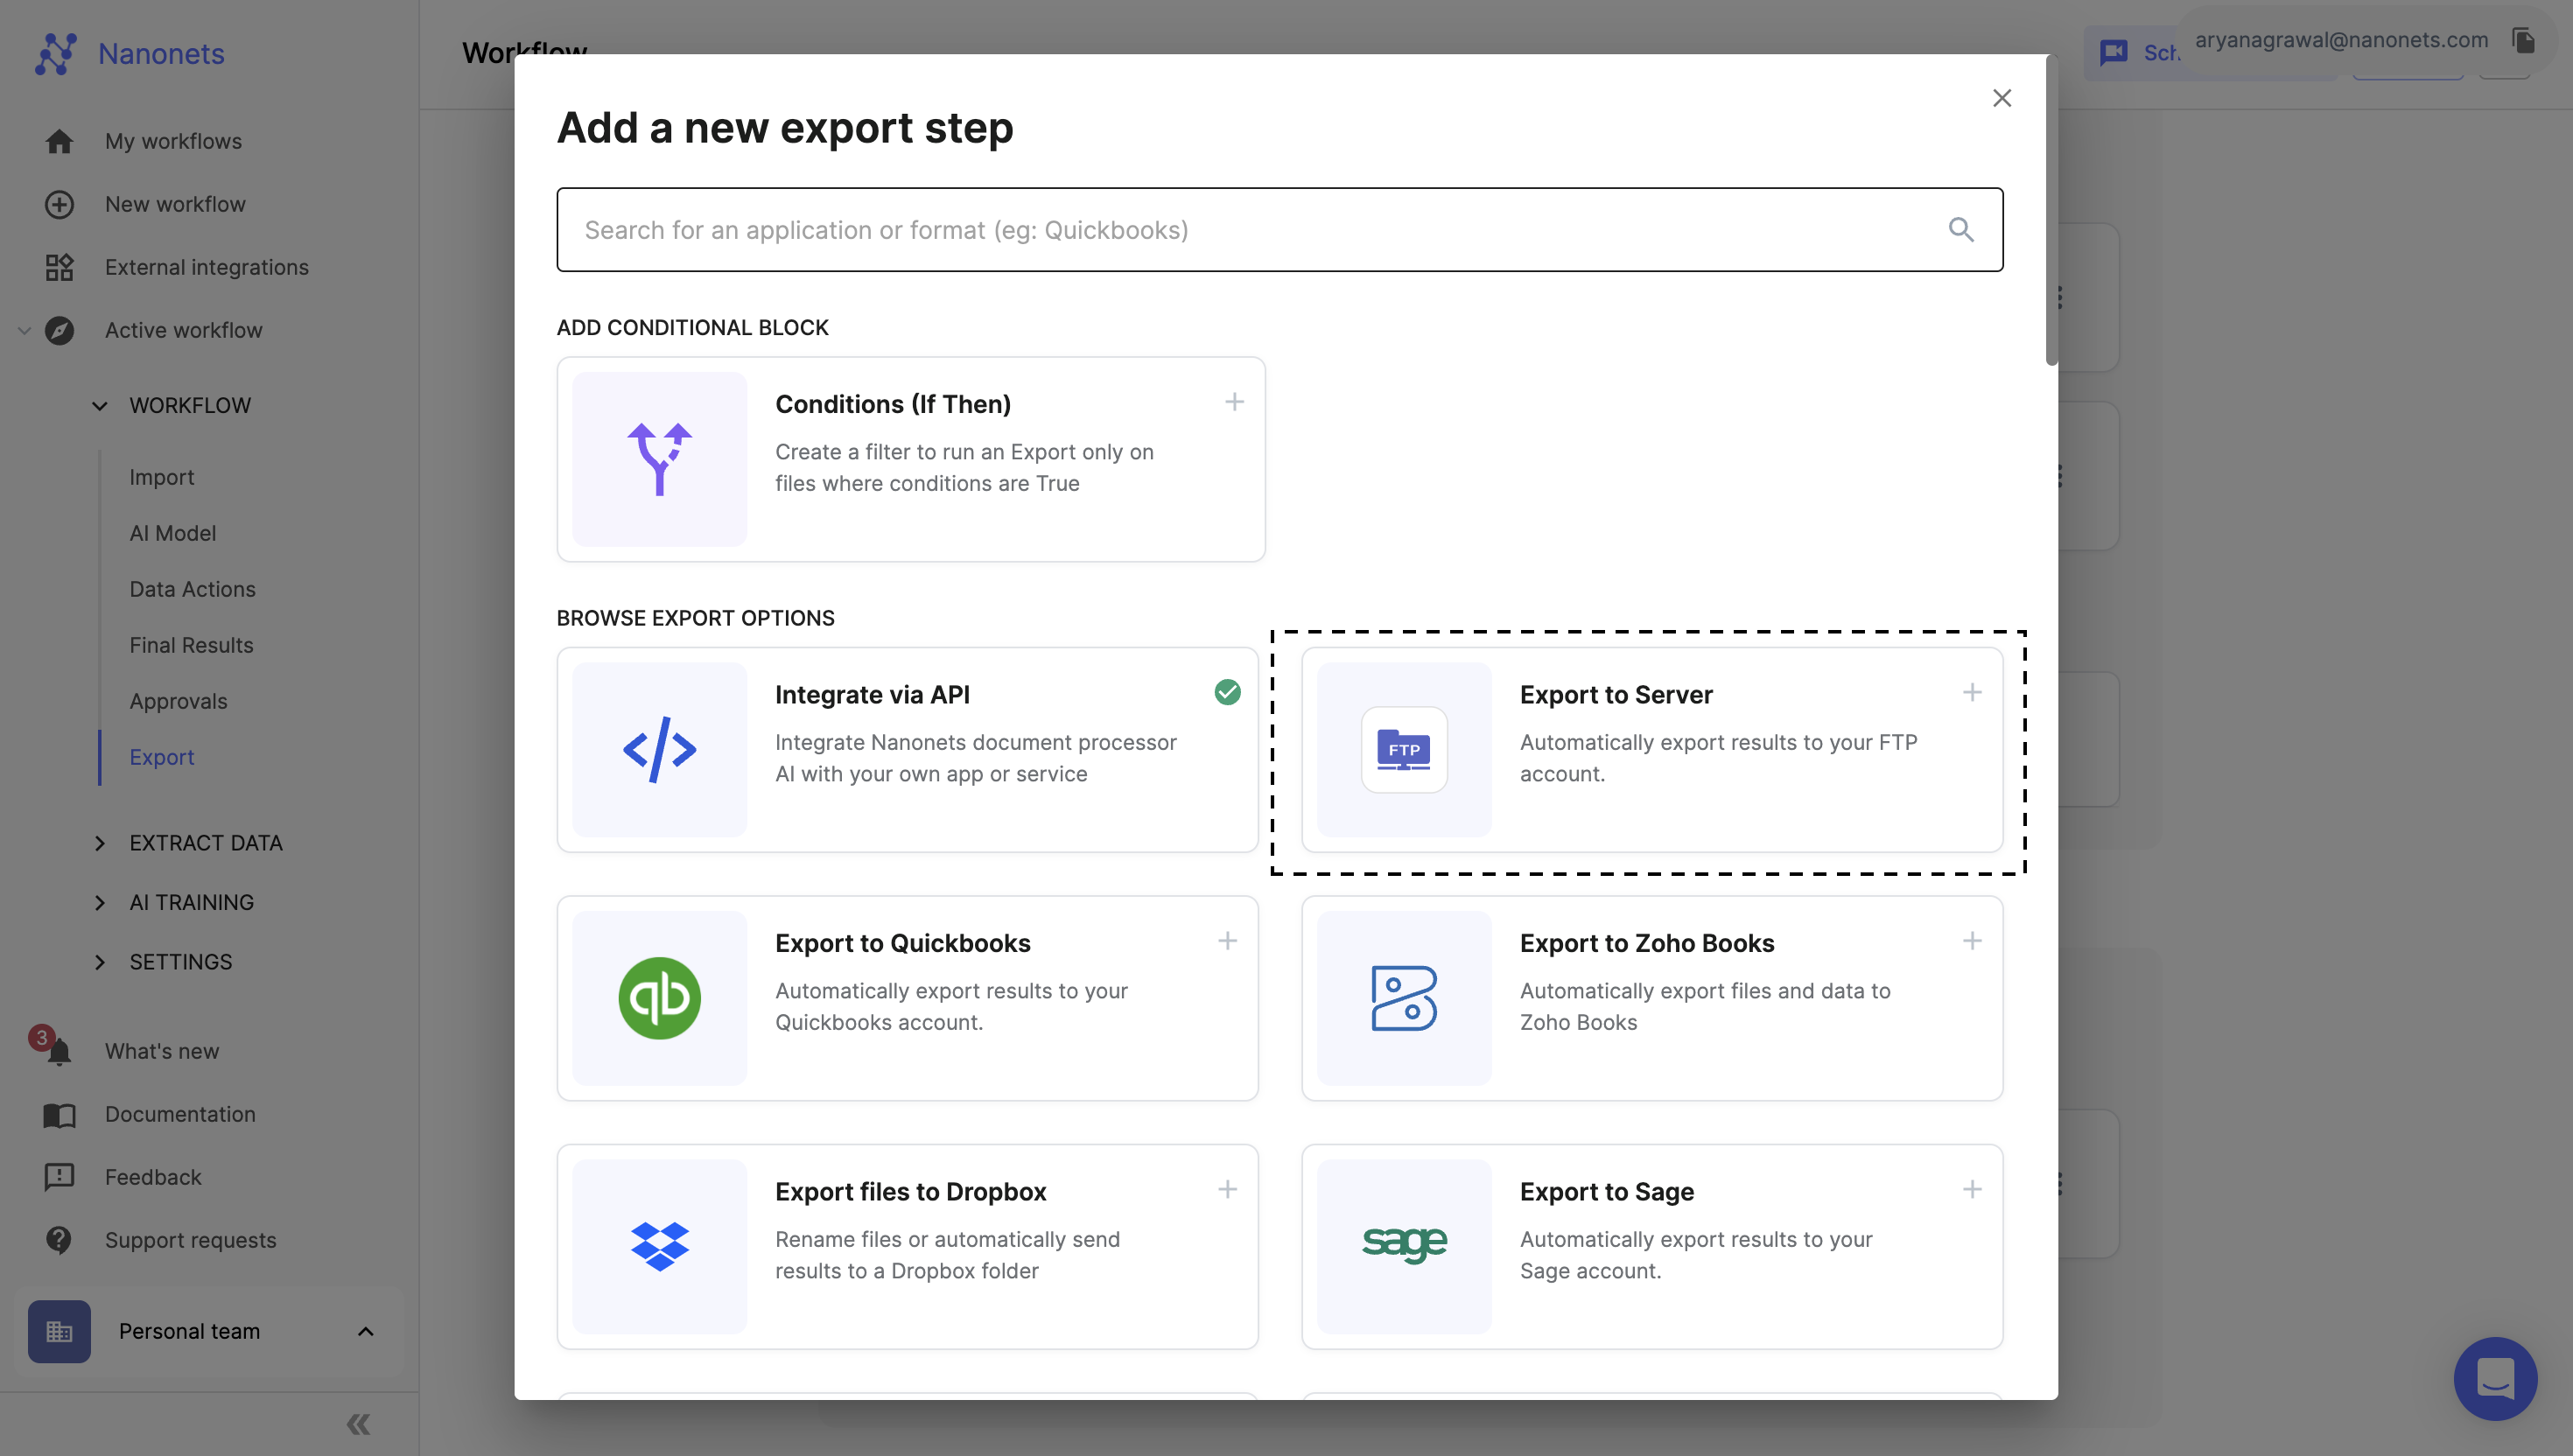Open External integrations

[x=207, y=268]
